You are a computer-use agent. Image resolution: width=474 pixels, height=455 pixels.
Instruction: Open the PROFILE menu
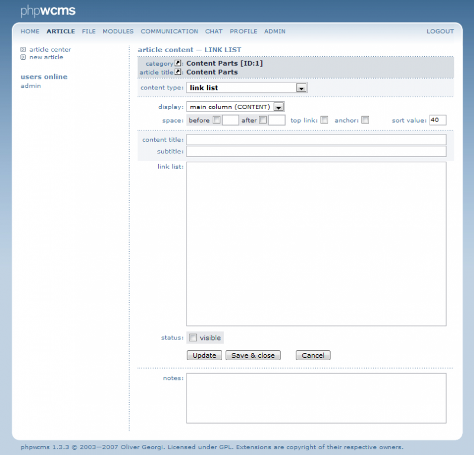pos(244,31)
